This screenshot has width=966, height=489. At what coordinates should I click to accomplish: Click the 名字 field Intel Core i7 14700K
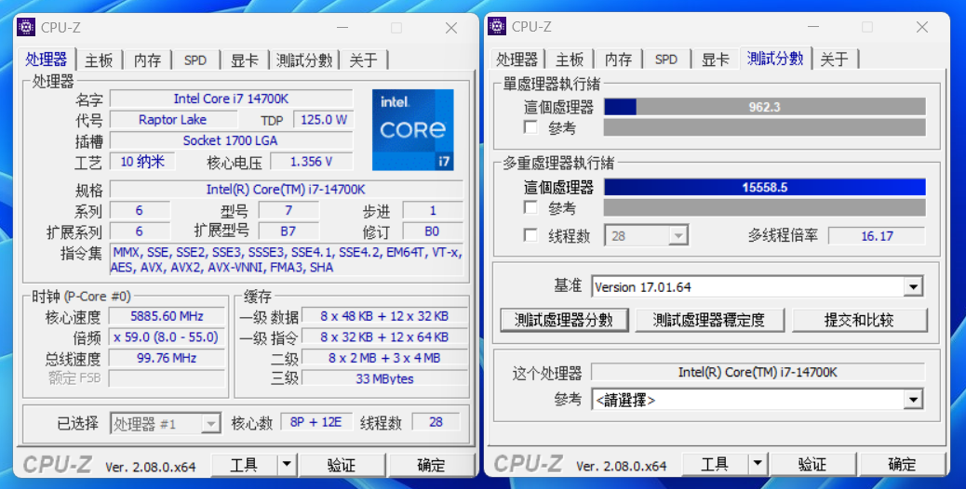(231, 99)
